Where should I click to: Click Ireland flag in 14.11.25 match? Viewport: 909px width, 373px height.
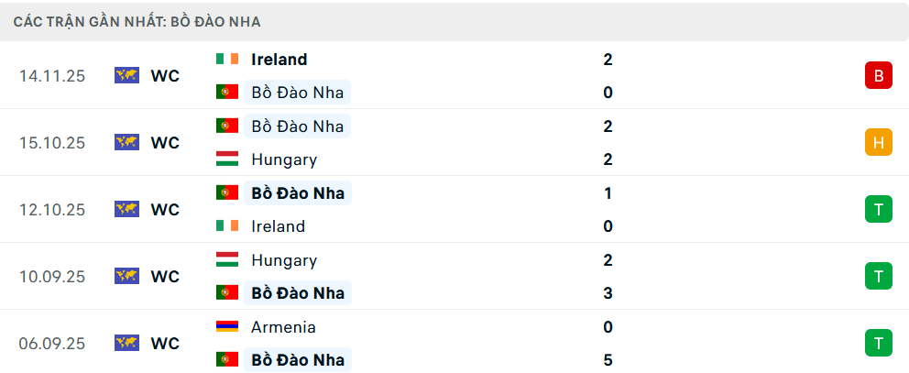click(x=227, y=60)
